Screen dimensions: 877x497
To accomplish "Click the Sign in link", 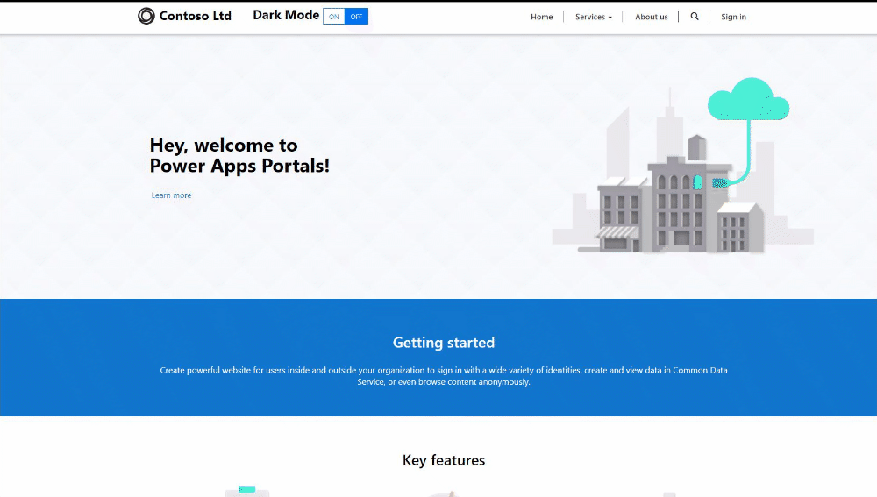I will [x=733, y=17].
